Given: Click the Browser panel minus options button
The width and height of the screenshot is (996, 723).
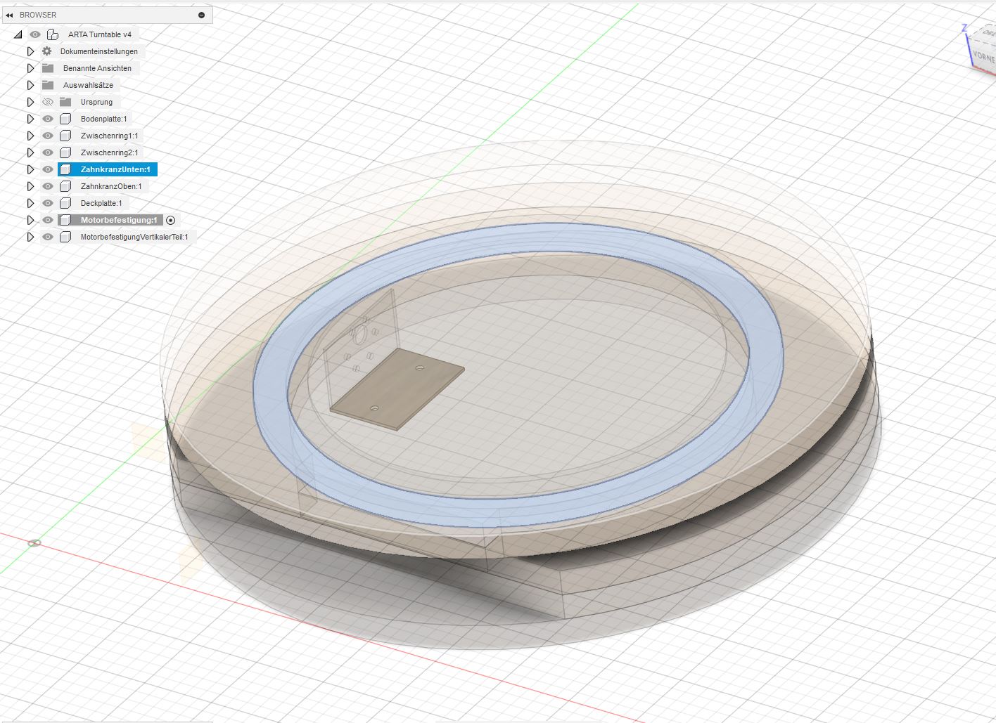Looking at the screenshot, I should point(202,15).
